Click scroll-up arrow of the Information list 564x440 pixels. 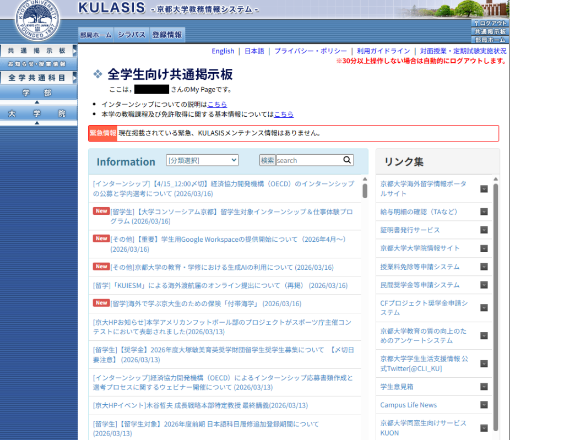click(365, 180)
